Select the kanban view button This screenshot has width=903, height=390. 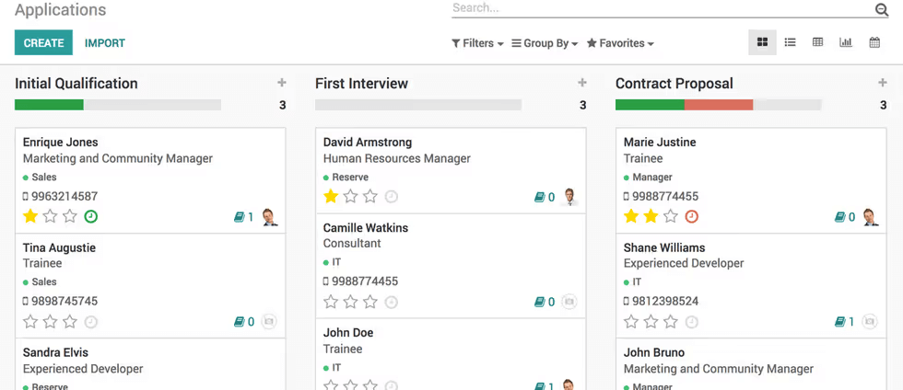763,42
